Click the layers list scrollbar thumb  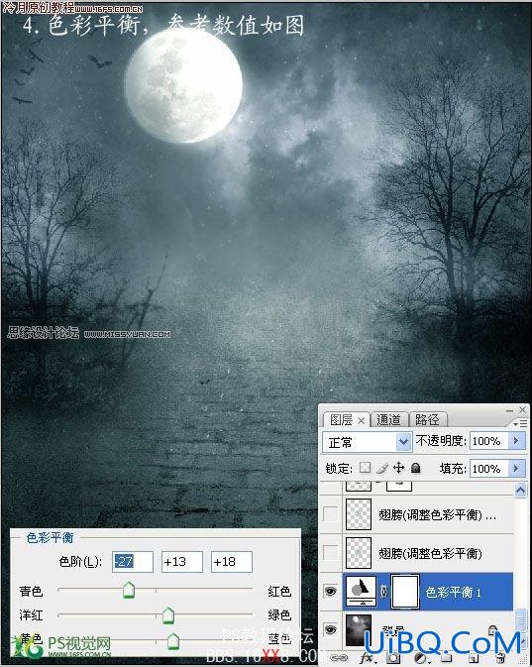[520, 620]
